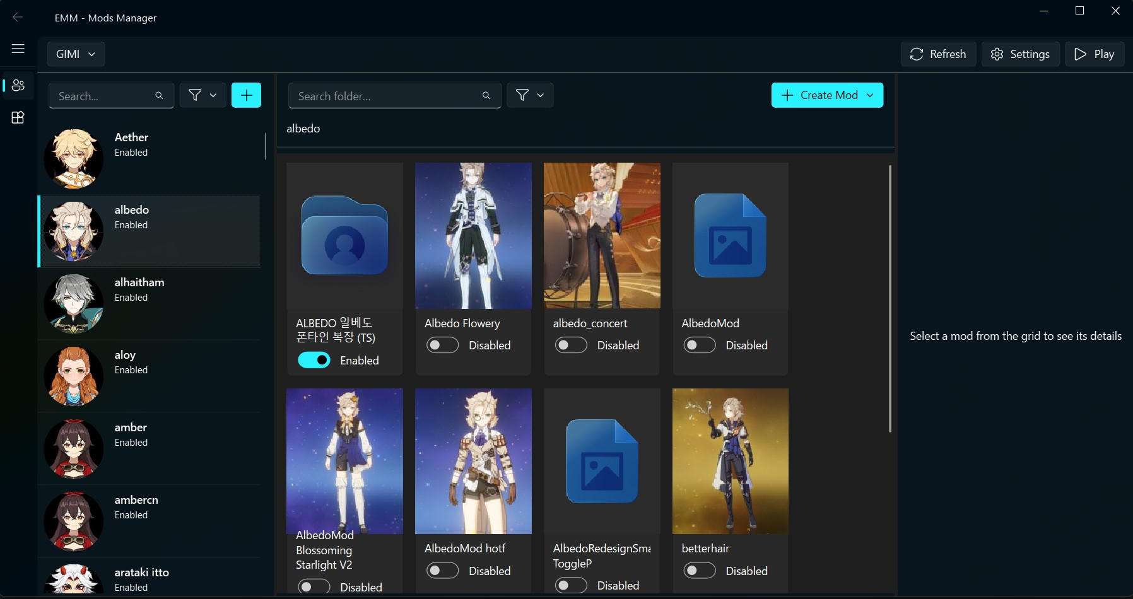Expand the Create Mod dropdown arrow
The height and width of the screenshot is (599, 1133).
871,95
